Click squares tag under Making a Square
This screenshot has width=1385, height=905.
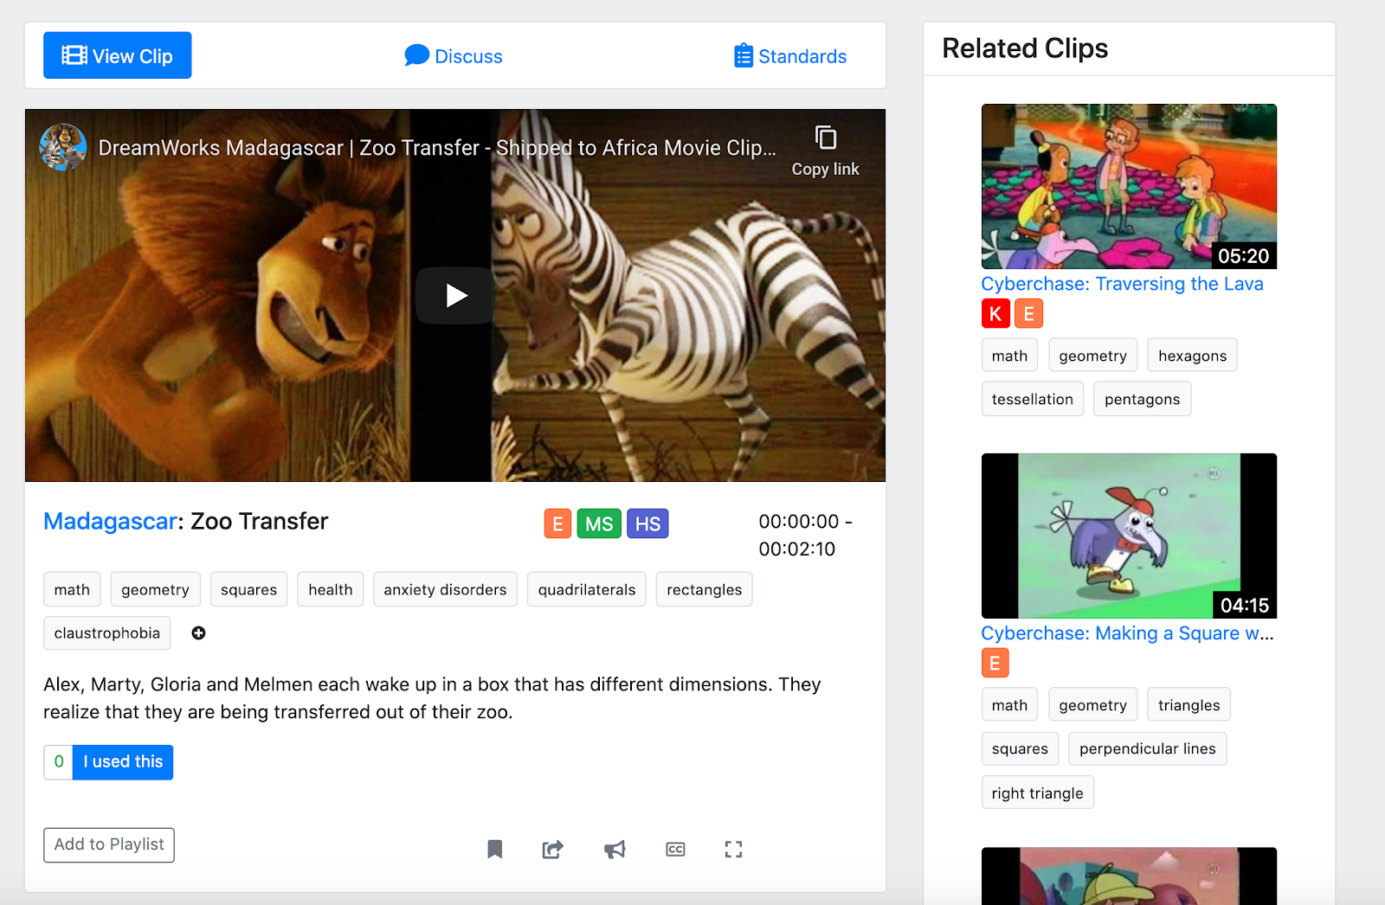[1020, 748]
